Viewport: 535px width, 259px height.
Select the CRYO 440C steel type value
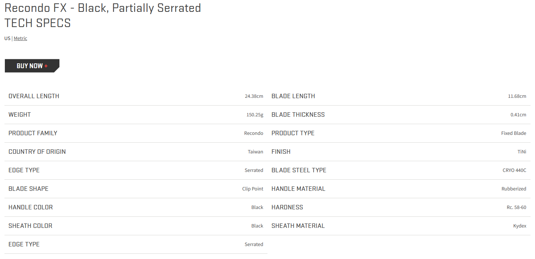point(515,170)
